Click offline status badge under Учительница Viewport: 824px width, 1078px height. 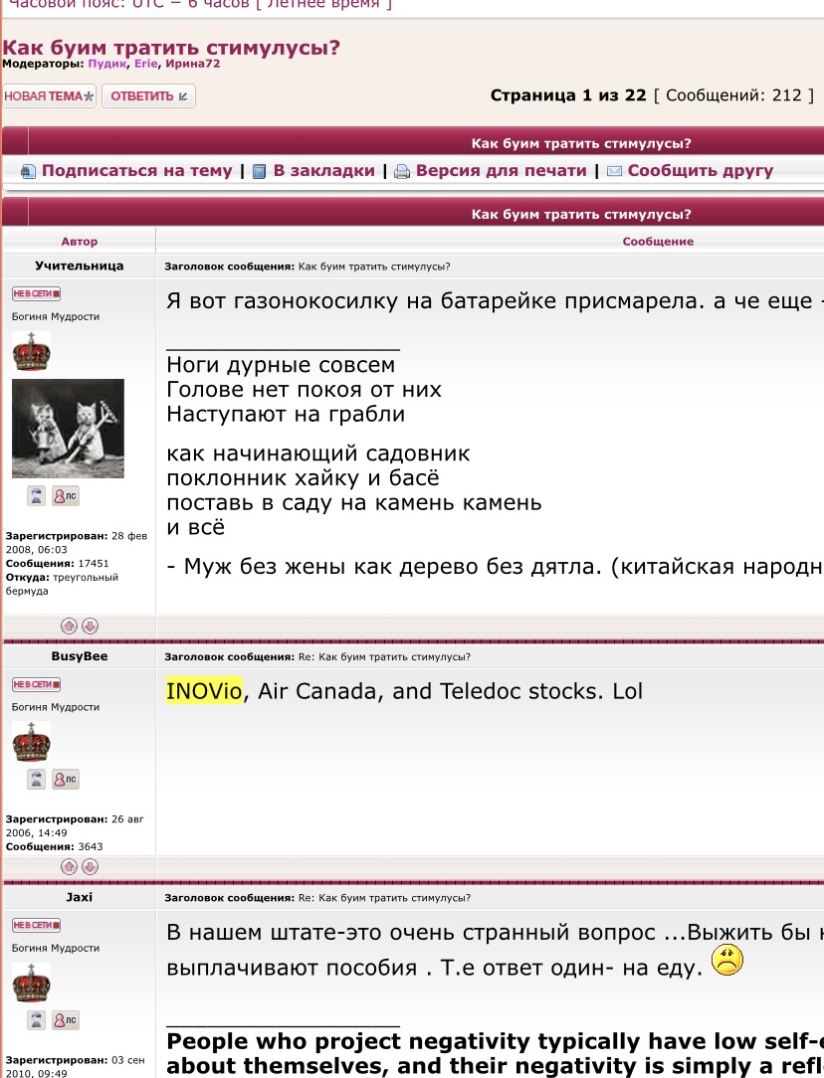(x=36, y=293)
